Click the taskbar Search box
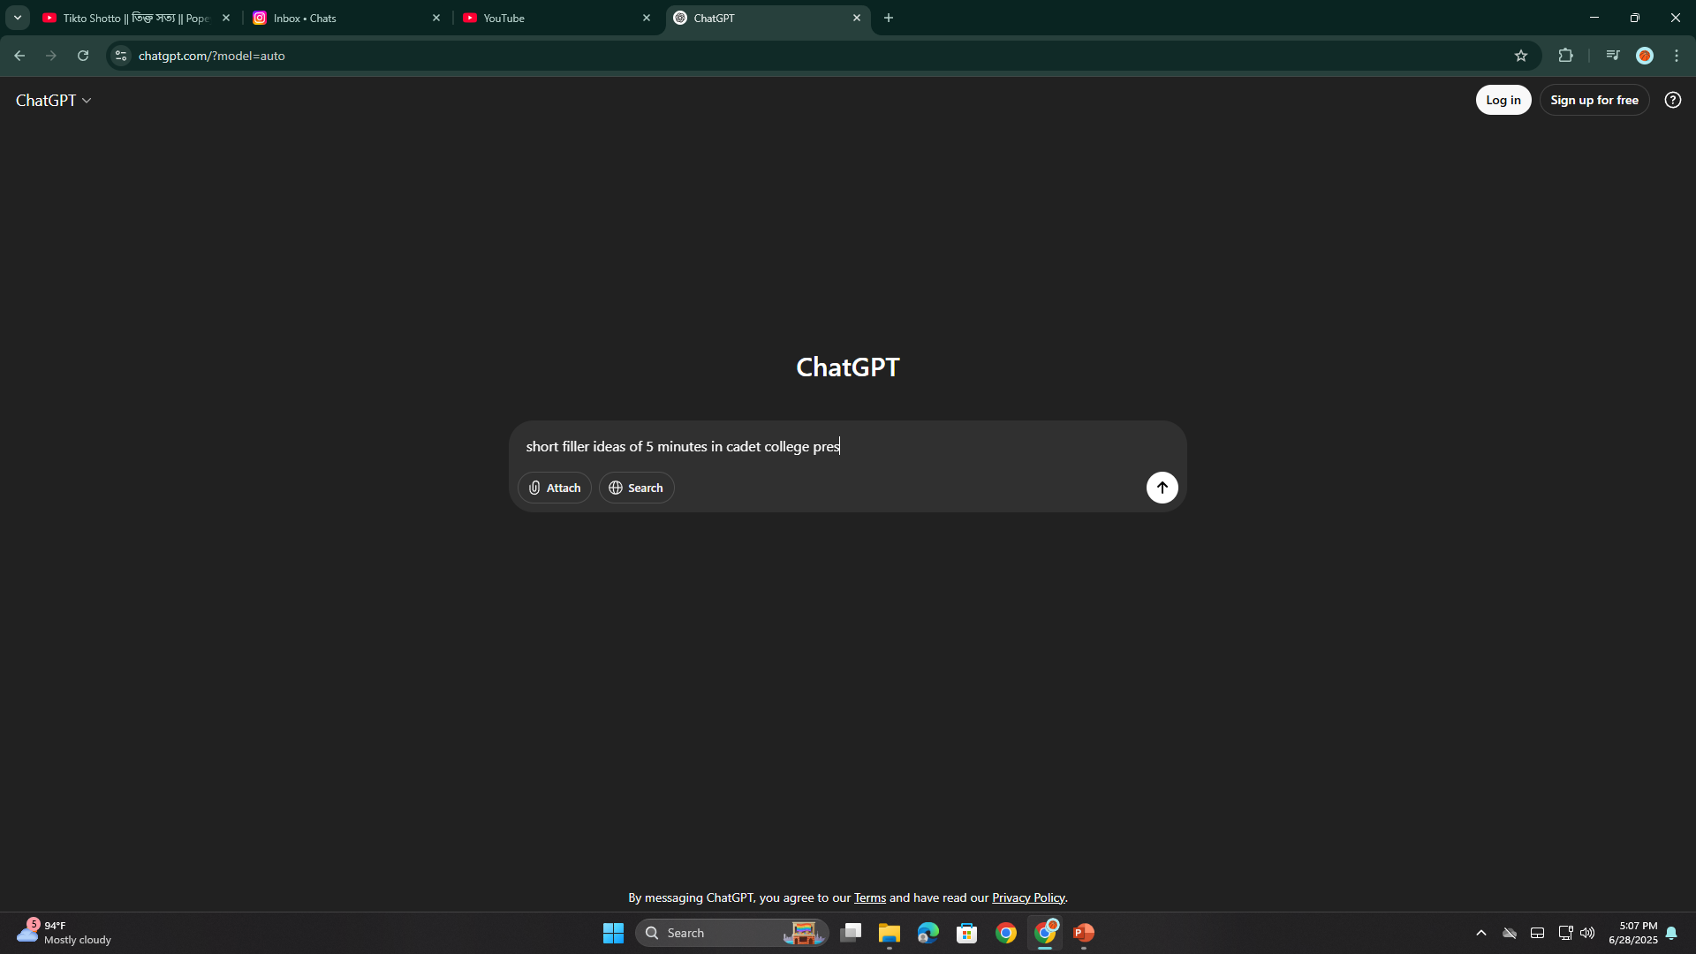 [x=731, y=933]
